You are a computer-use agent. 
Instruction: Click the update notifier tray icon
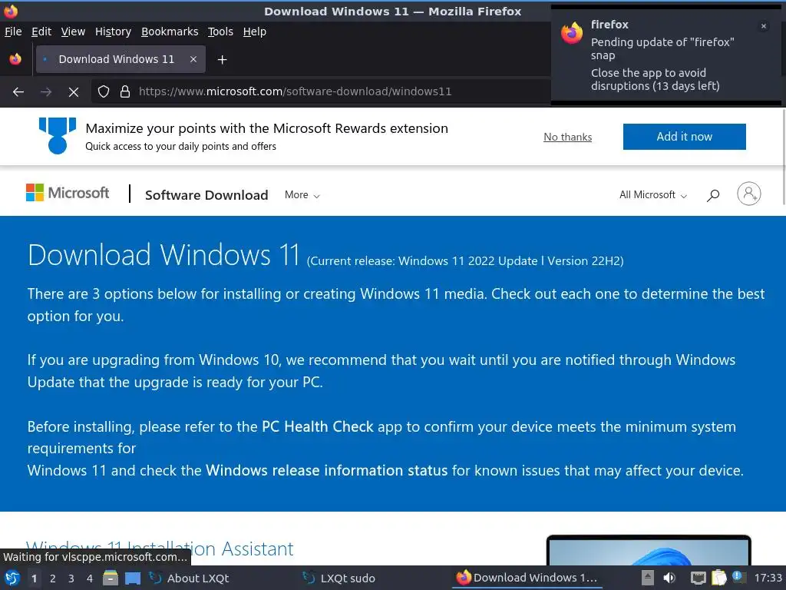coord(738,577)
